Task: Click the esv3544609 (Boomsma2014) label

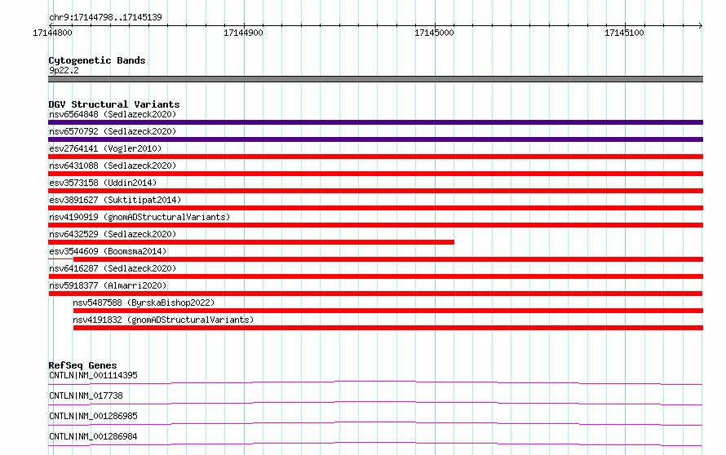Action: 108,251
